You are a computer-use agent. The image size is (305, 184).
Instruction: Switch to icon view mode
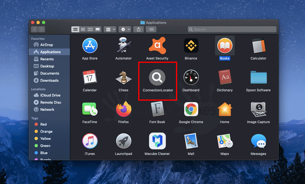[x=75, y=29]
